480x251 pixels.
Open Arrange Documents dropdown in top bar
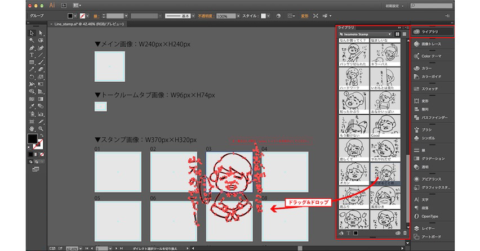pyautogui.click(x=77, y=6)
